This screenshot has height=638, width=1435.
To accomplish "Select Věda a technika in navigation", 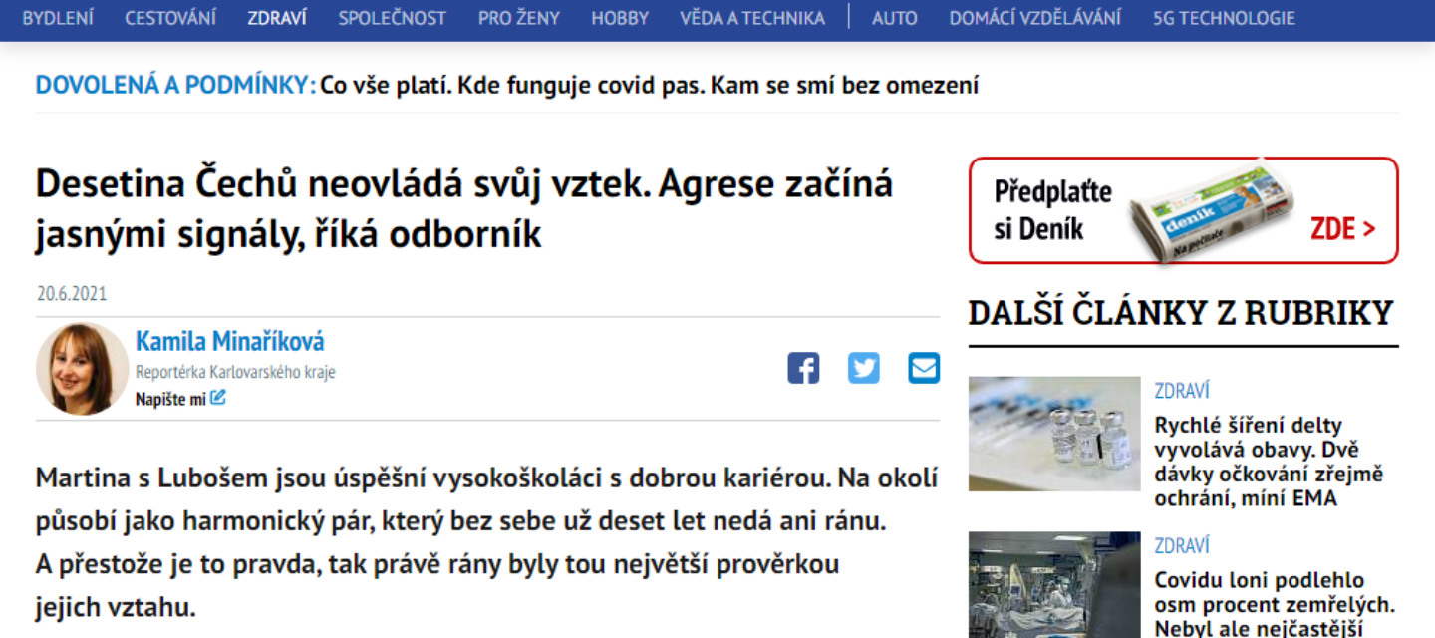I will click(752, 18).
